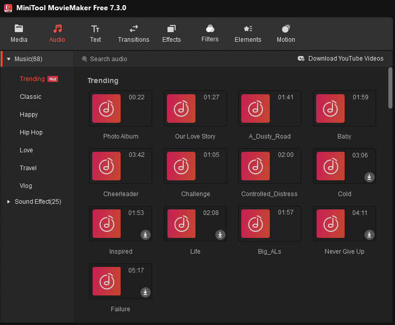Open the Effects panel

tap(172, 34)
